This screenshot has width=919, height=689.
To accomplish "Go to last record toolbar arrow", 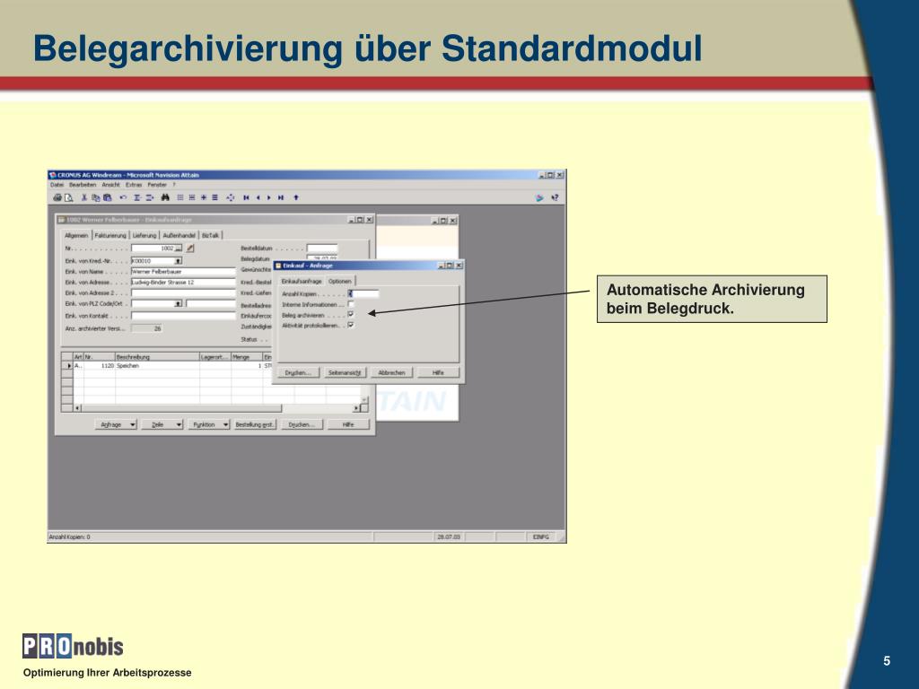I will (x=281, y=198).
